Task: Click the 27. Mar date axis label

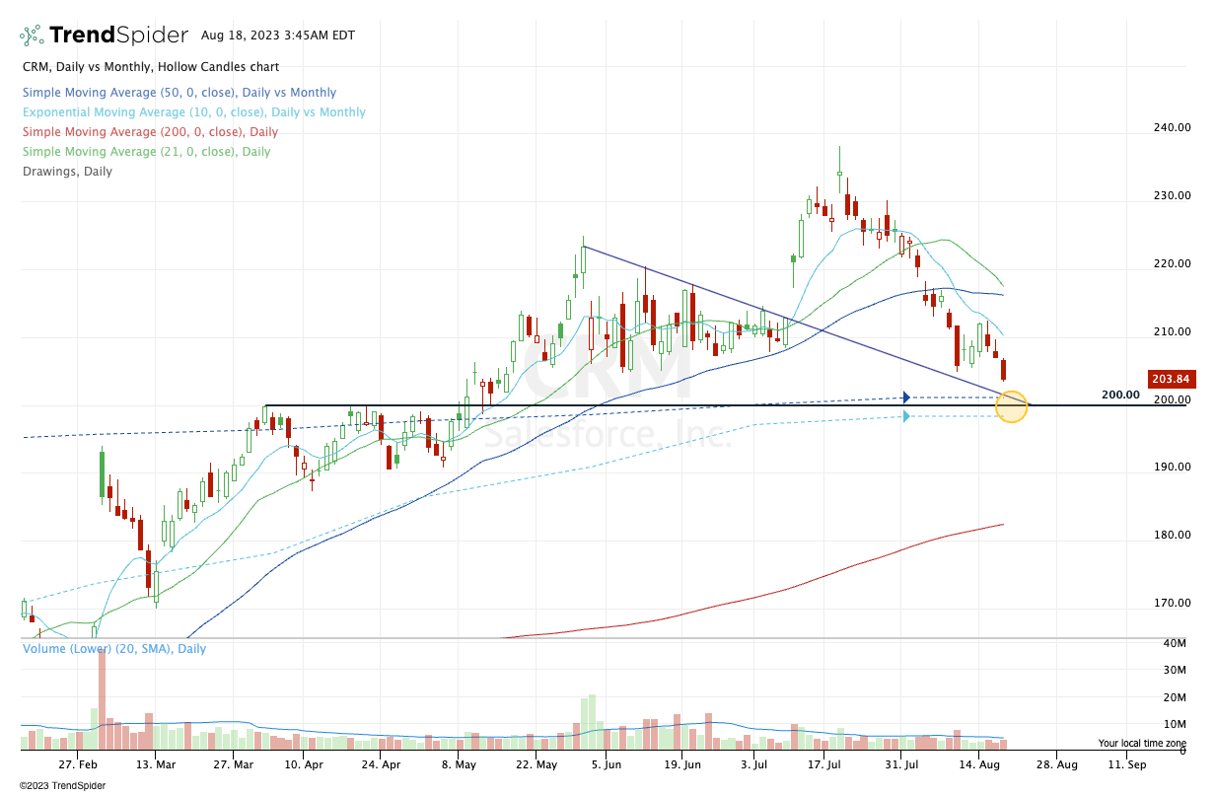Action: tap(233, 763)
